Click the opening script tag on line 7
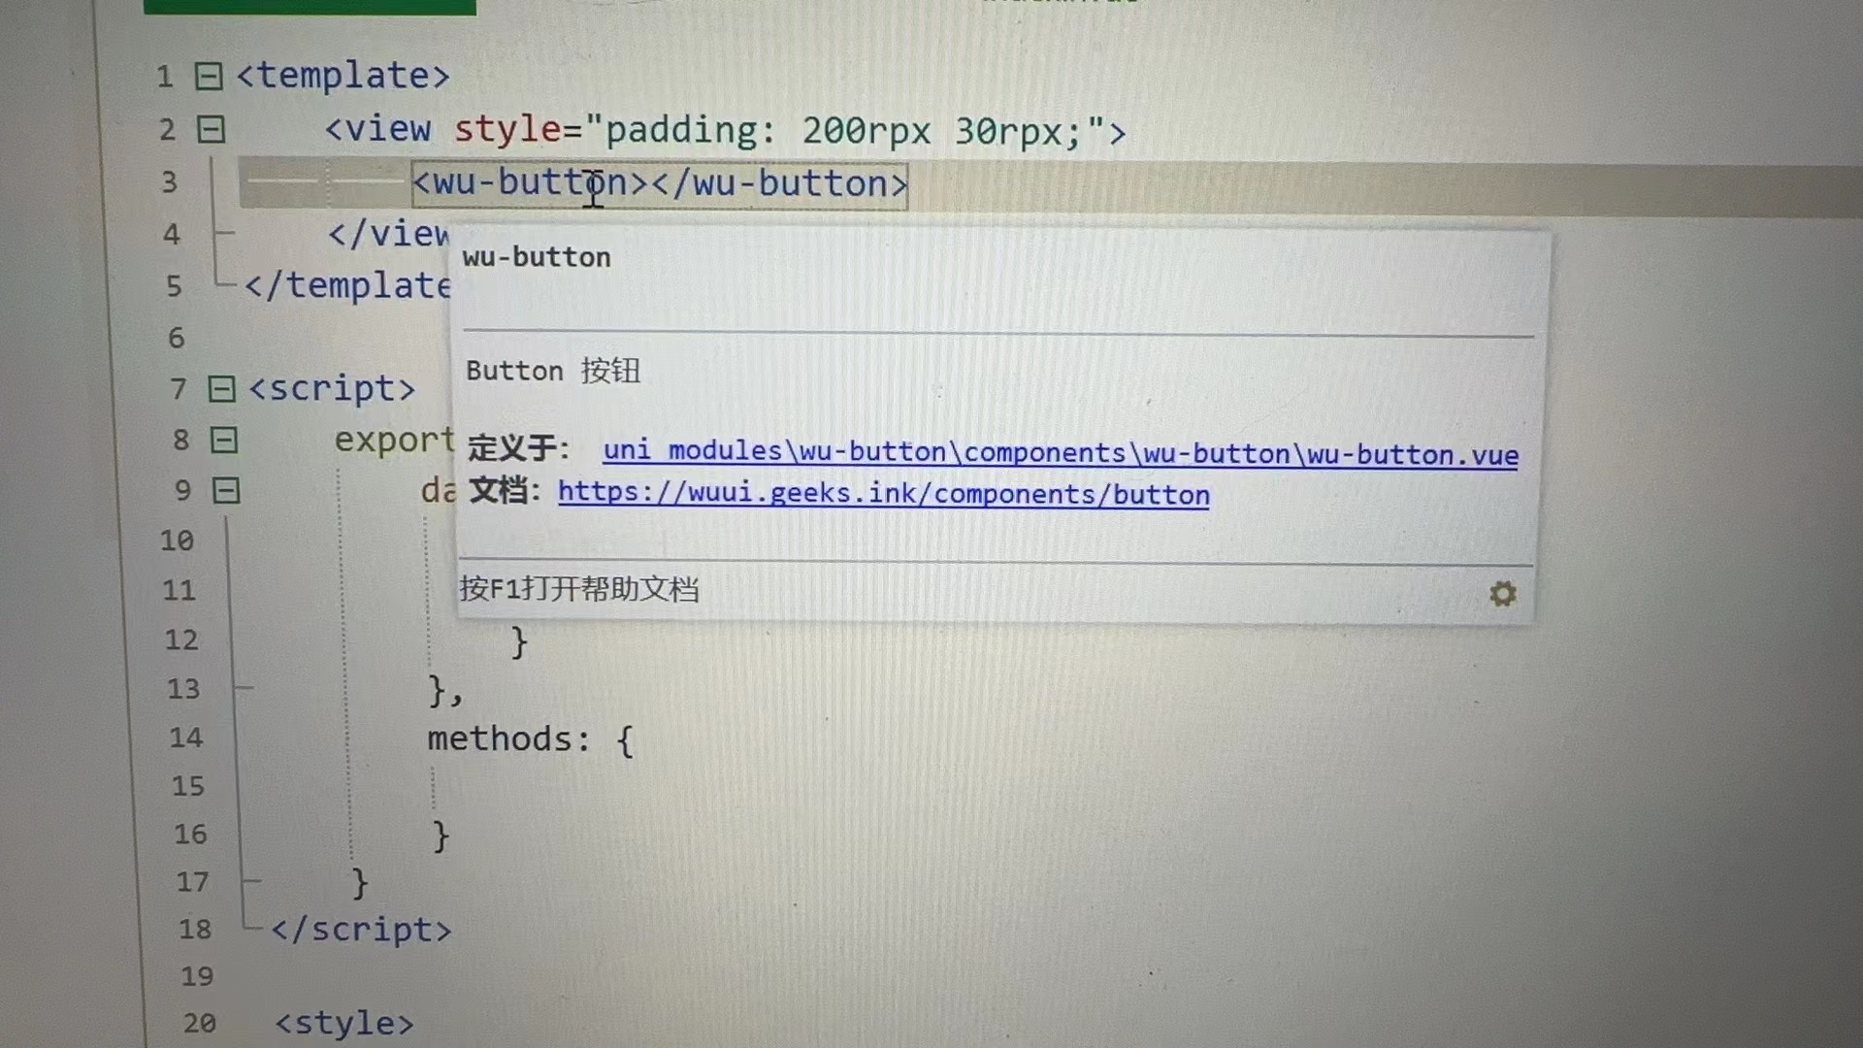The image size is (1863, 1048). pyautogui.click(x=332, y=388)
